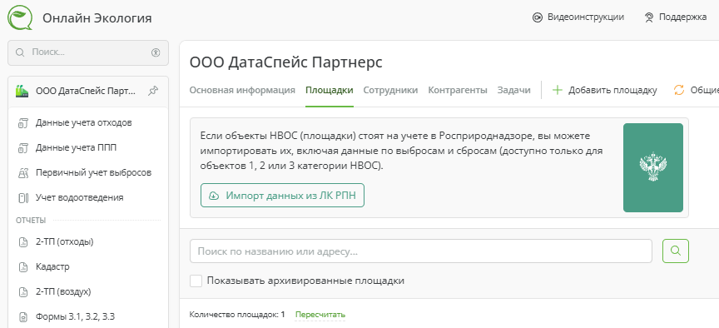719x328 pixels.
Task: Open the Основная информация tab
Action: 242,90
